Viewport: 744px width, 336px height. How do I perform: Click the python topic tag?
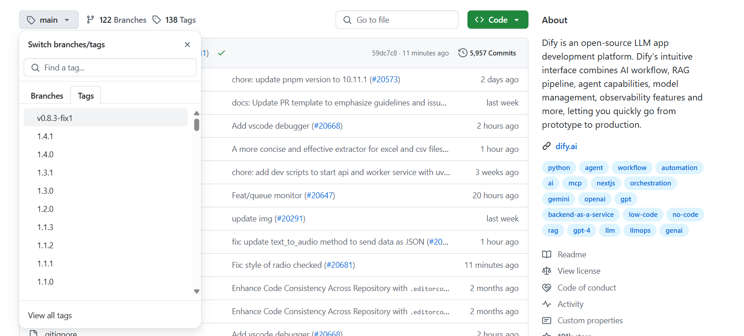click(559, 168)
